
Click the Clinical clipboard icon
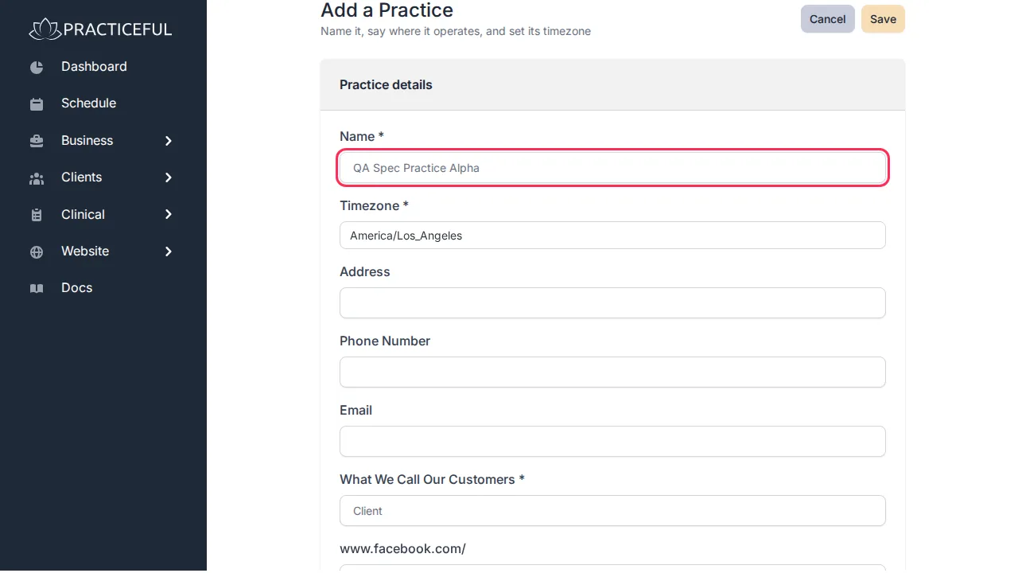coord(37,215)
